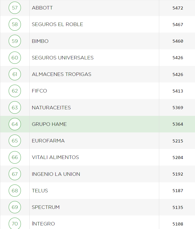Click the rank 66 circle badge
The height and width of the screenshot is (229, 195).
[15, 157]
